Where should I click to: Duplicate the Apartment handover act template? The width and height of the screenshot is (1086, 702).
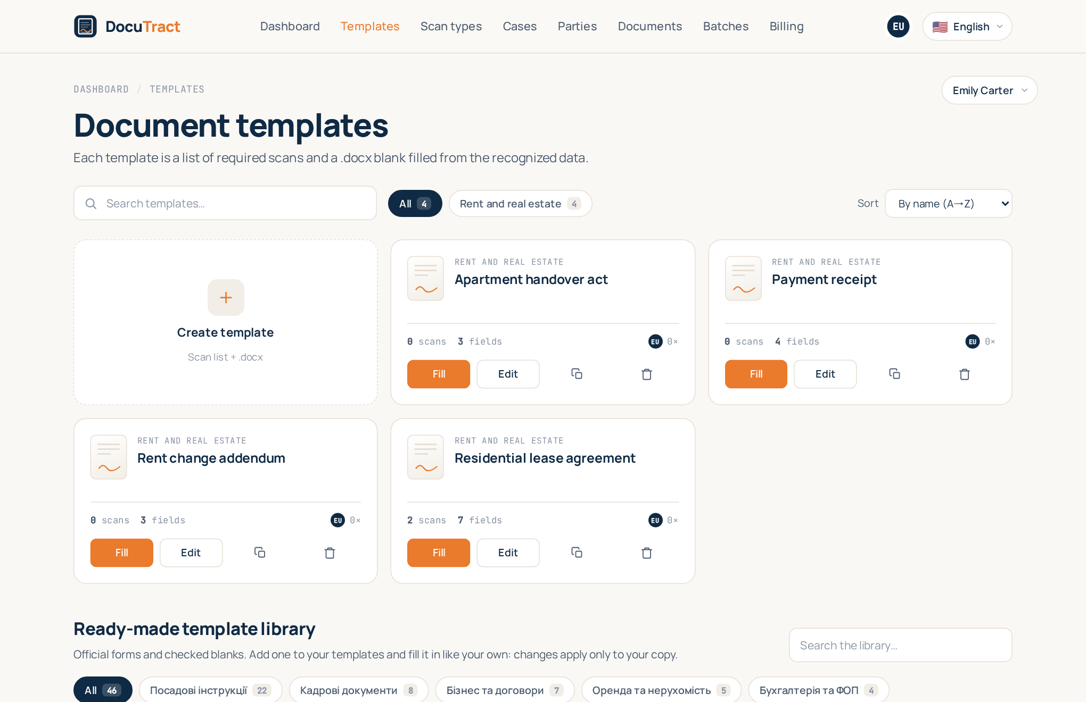577,374
